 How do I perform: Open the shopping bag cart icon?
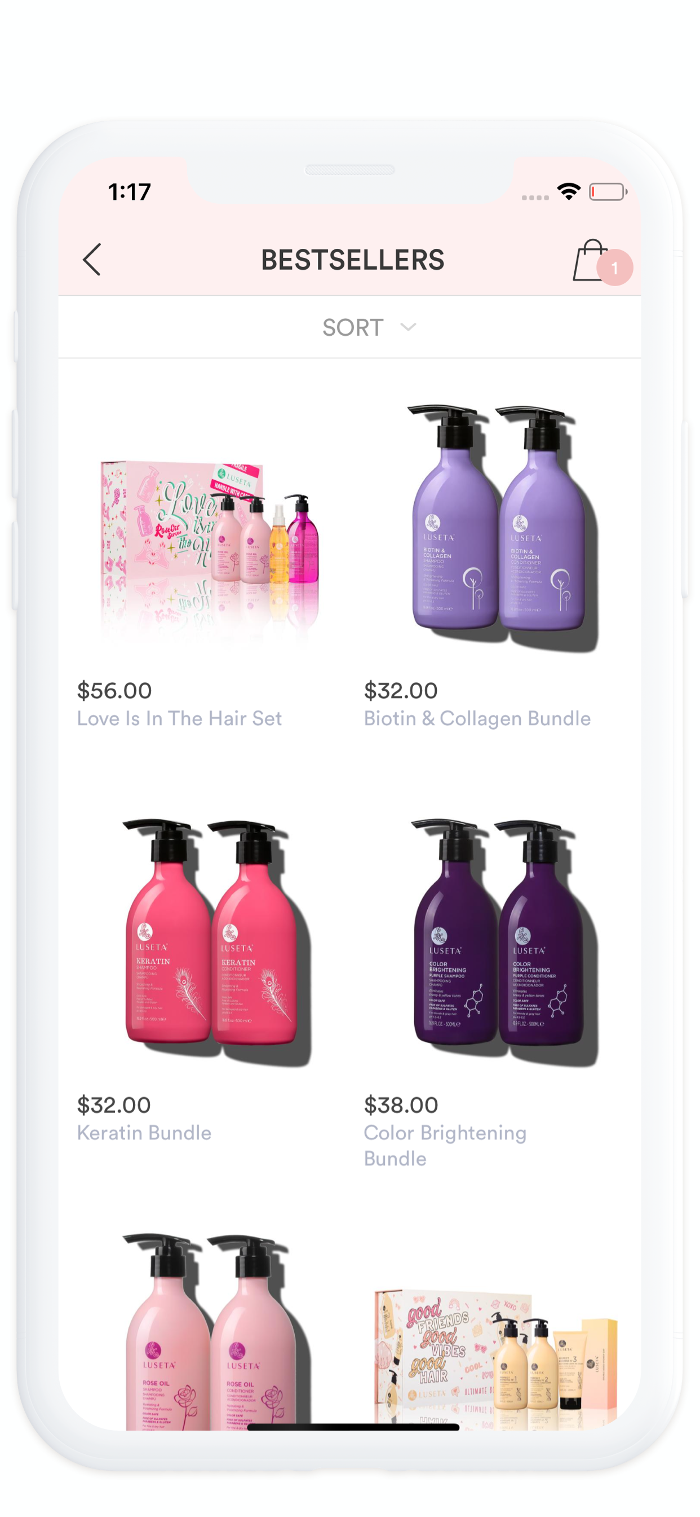click(591, 260)
